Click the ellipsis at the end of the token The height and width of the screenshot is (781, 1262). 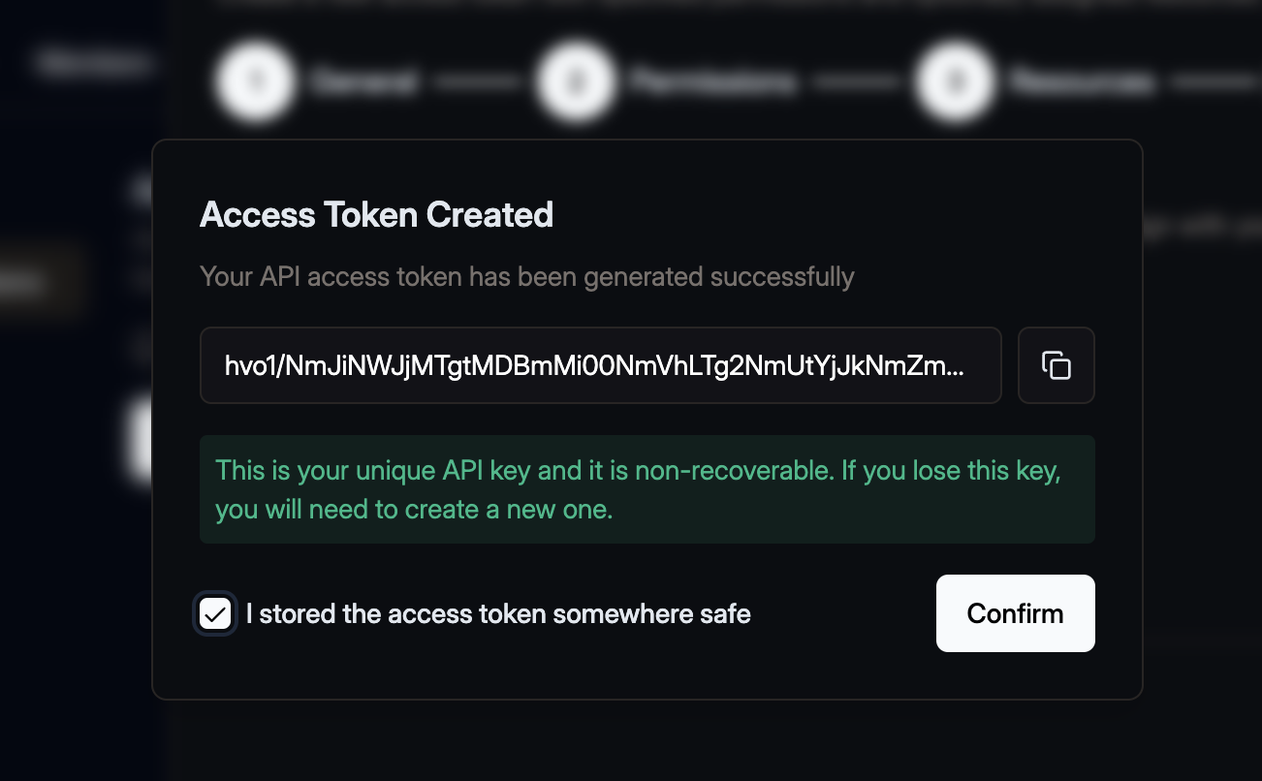pos(953,365)
